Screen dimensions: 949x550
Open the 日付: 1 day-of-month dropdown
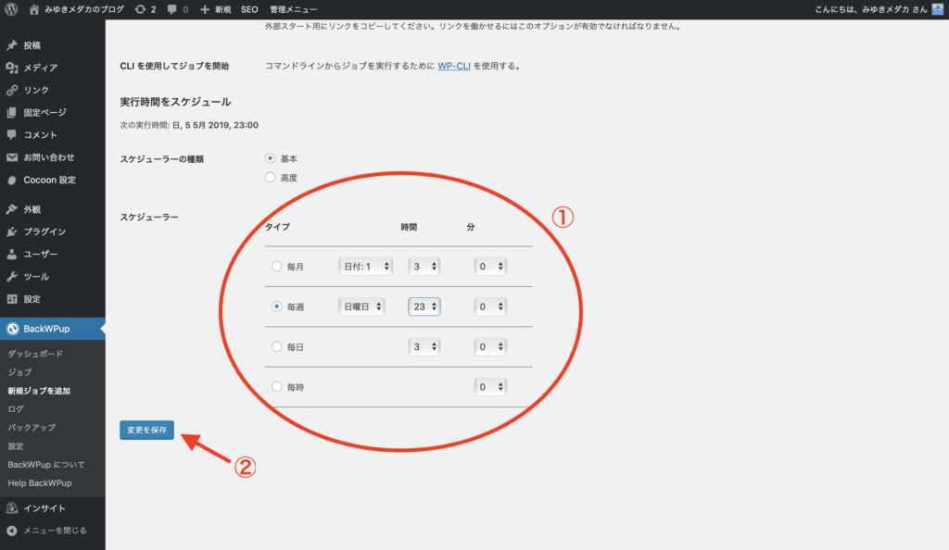[365, 267]
